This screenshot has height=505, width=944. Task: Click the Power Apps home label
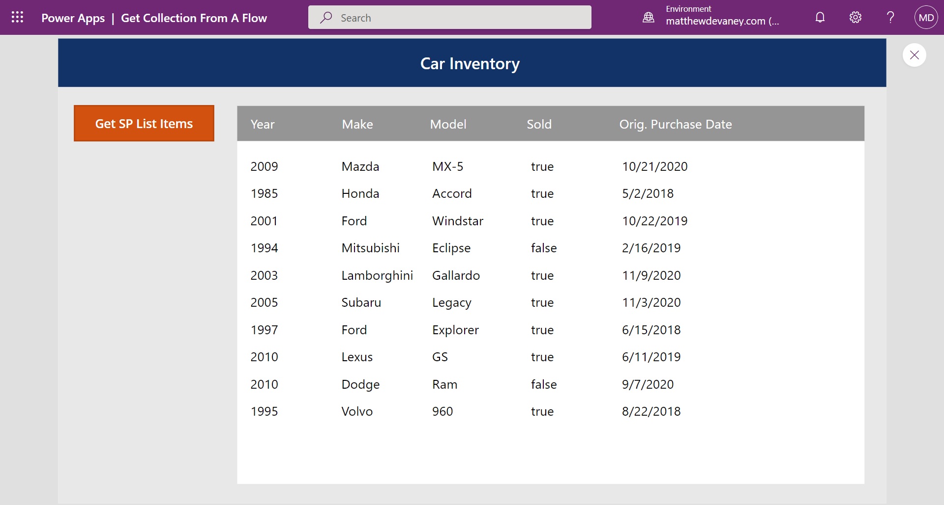pos(73,18)
